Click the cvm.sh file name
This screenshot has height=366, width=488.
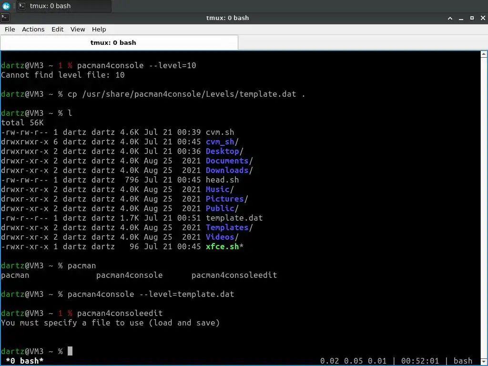[220, 132]
